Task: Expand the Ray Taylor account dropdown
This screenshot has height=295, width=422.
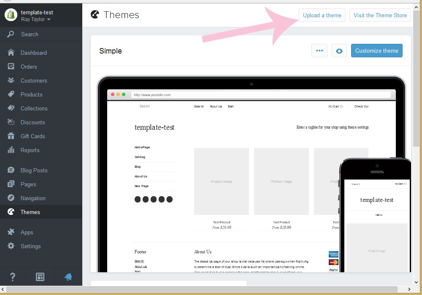Action: 35,19
